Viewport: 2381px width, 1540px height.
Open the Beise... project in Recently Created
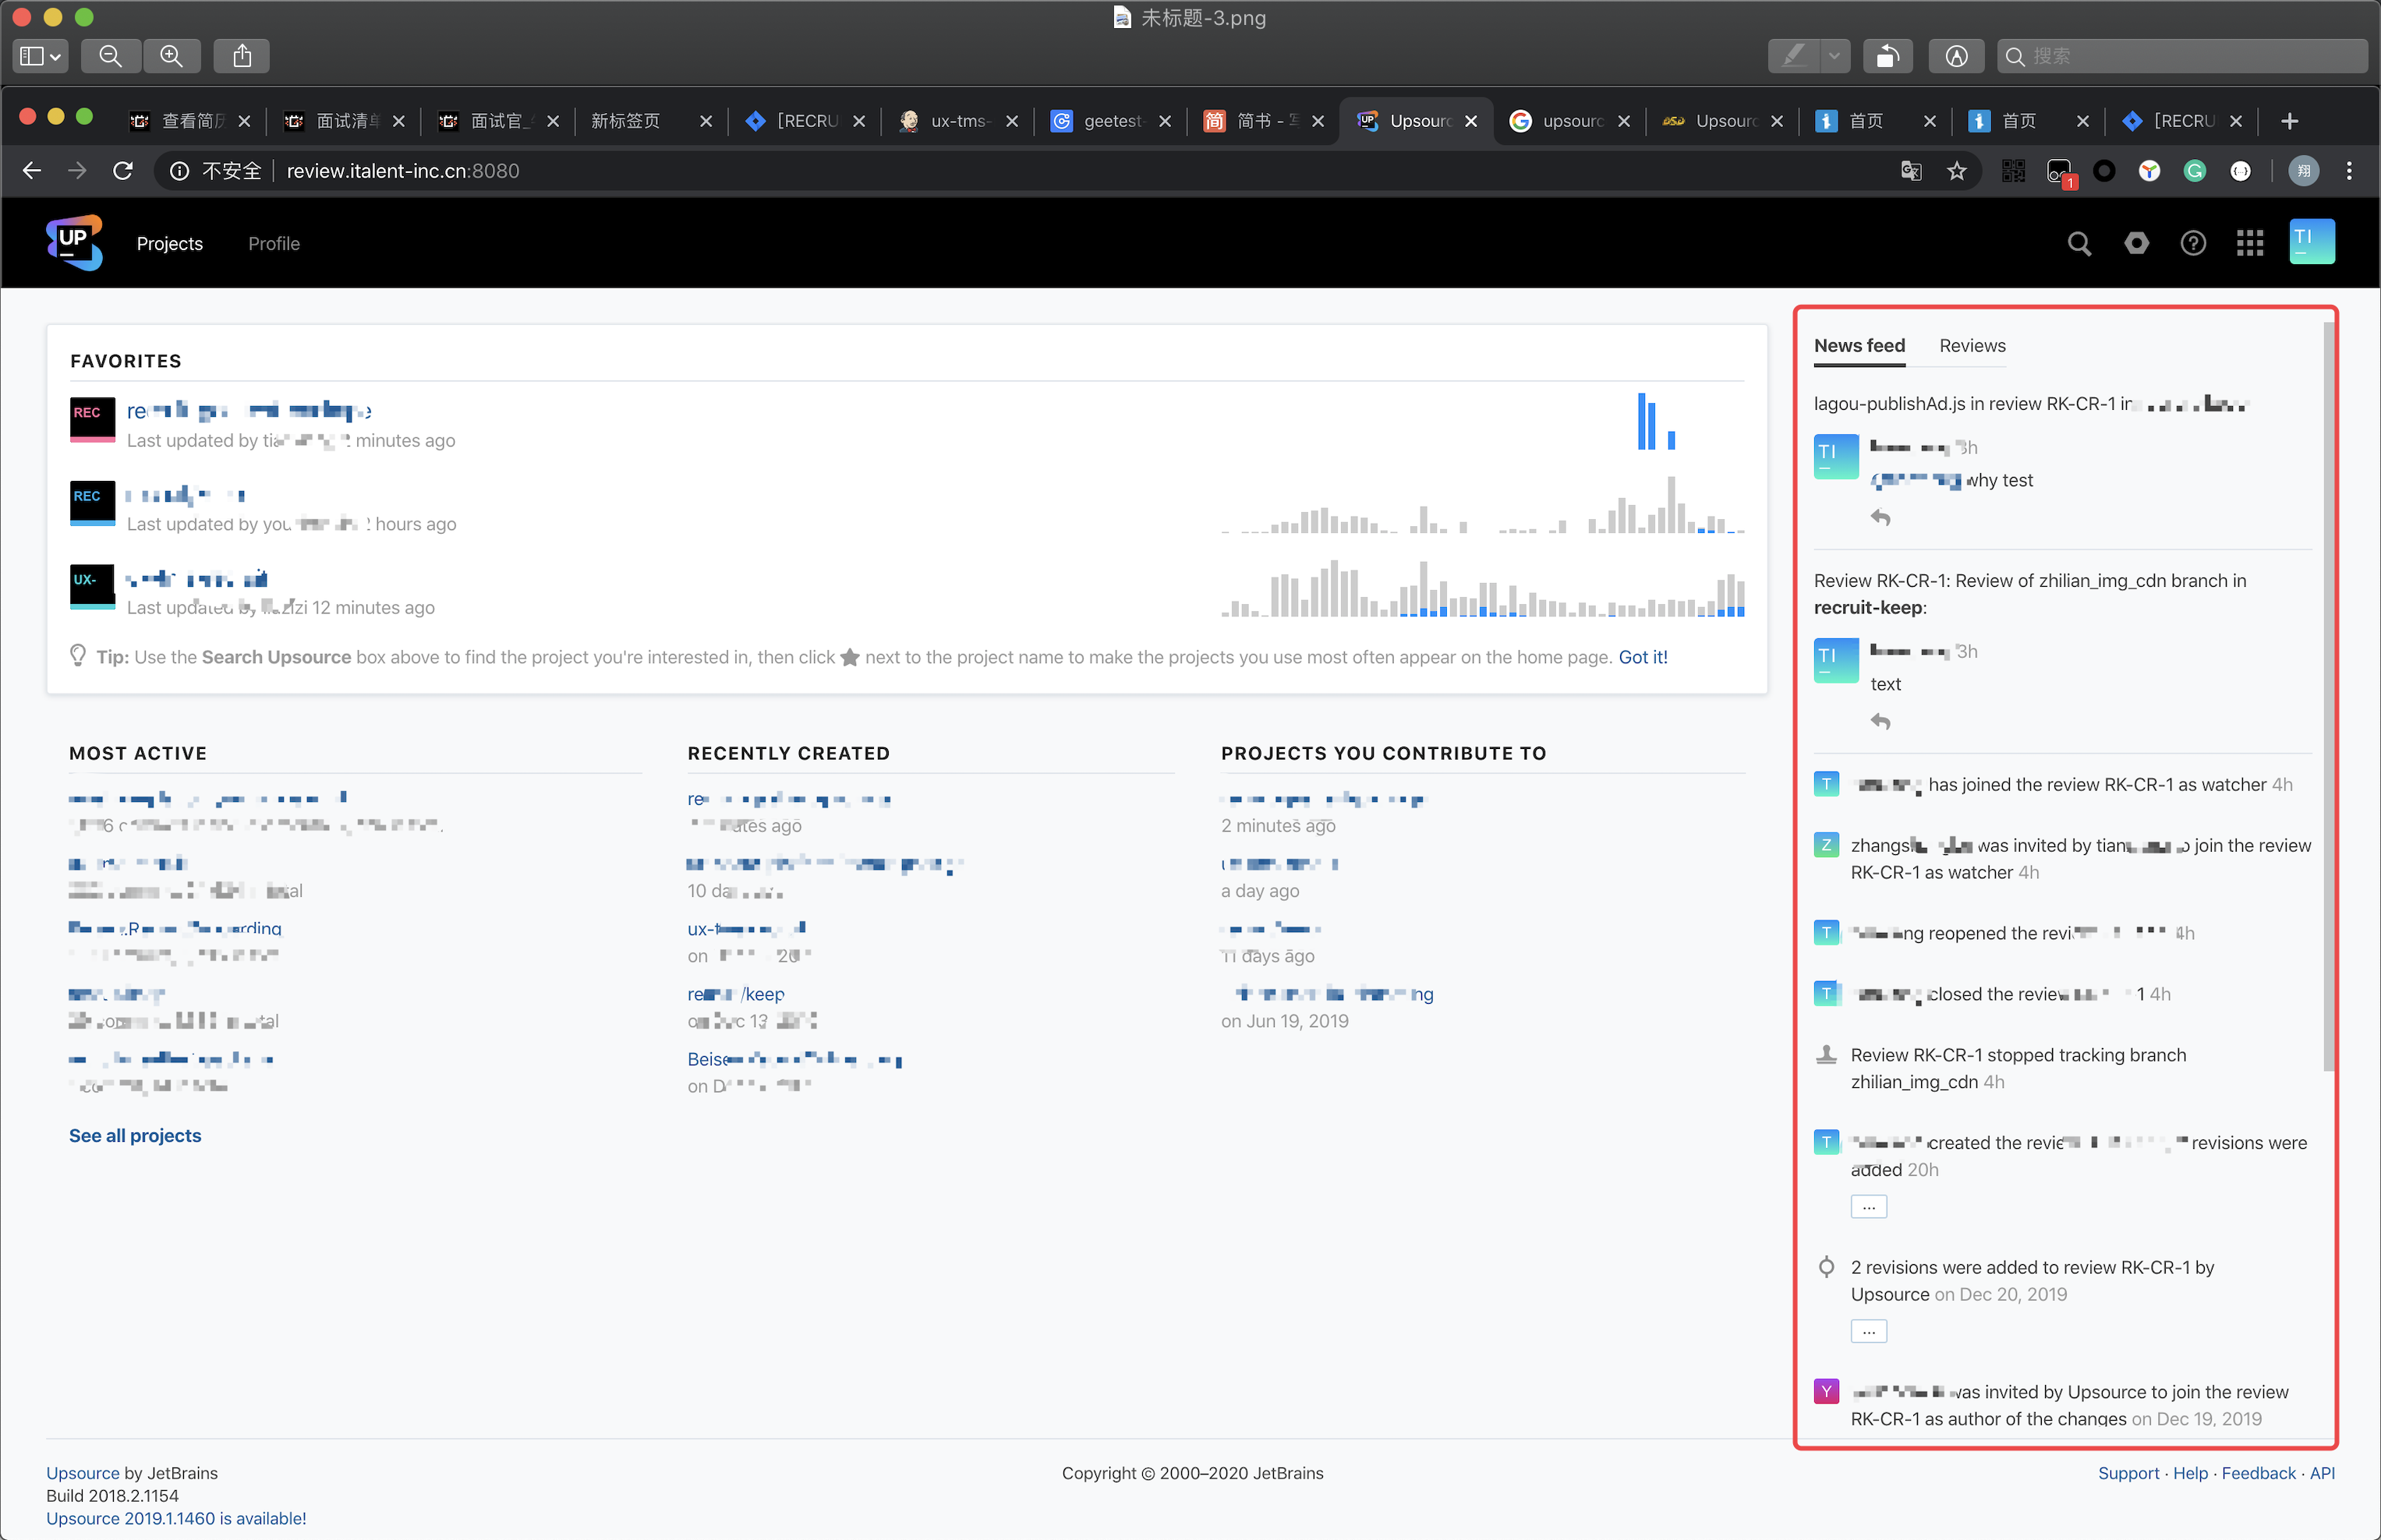click(794, 1059)
